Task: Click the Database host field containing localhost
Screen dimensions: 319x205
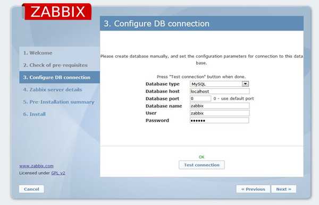Action: [220, 91]
